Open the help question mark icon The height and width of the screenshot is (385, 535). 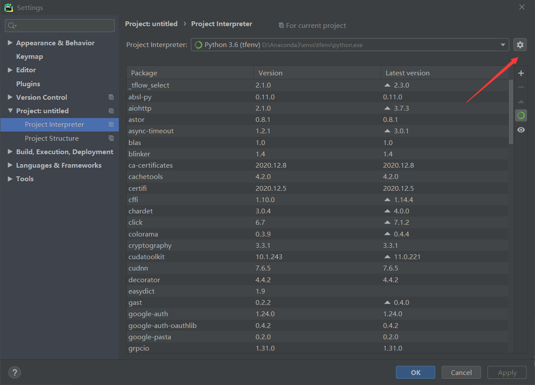click(x=14, y=372)
